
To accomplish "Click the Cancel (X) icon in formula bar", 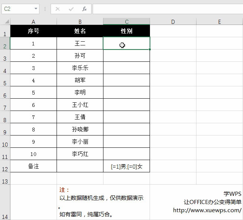I will coord(58,9).
